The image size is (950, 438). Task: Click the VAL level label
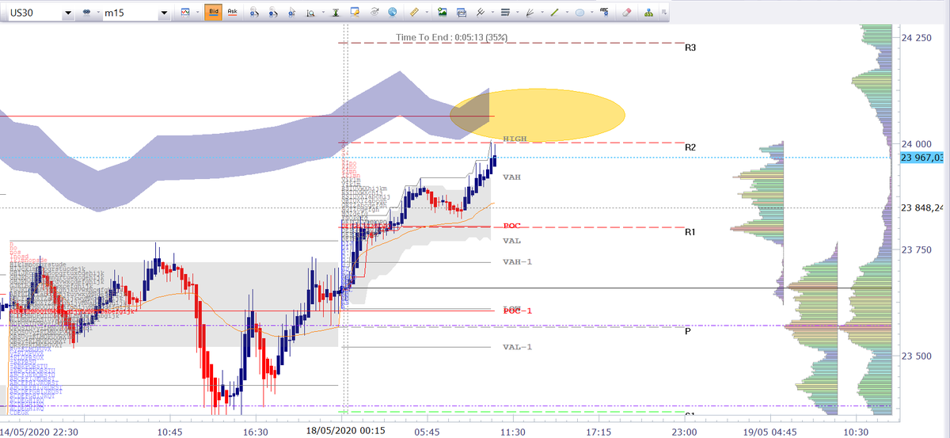(511, 240)
